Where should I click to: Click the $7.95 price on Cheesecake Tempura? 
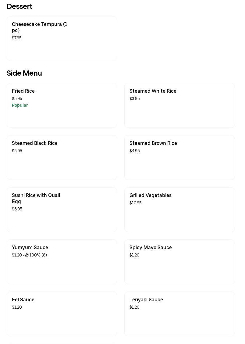pyautogui.click(x=17, y=38)
